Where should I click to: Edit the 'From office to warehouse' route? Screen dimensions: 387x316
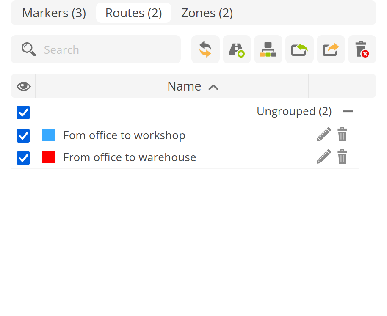(323, 157)
